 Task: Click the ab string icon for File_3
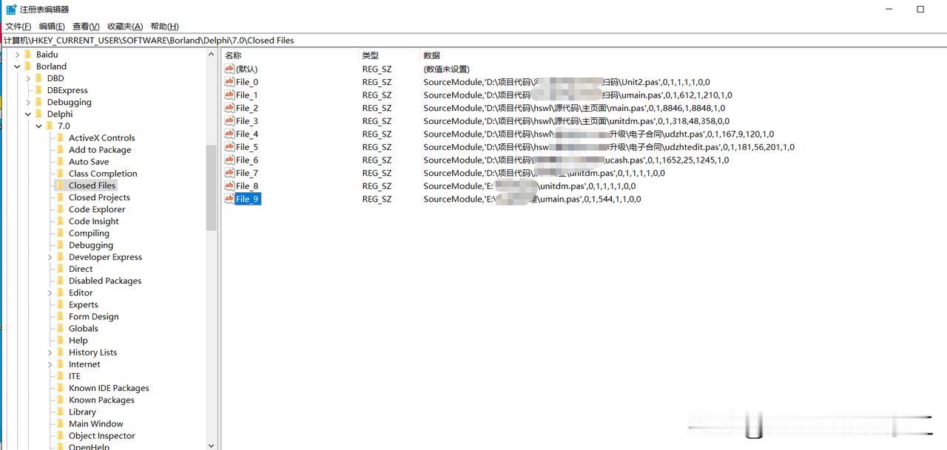[x=229, y=120]
